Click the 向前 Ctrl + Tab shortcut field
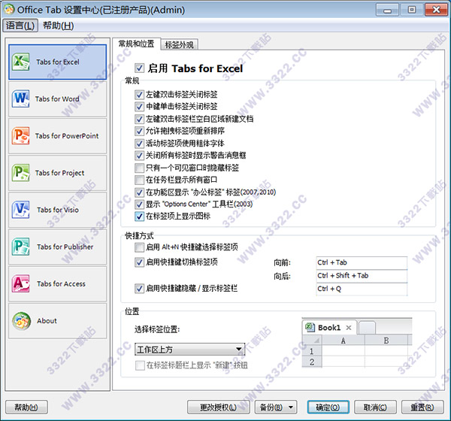 [362, 262]
